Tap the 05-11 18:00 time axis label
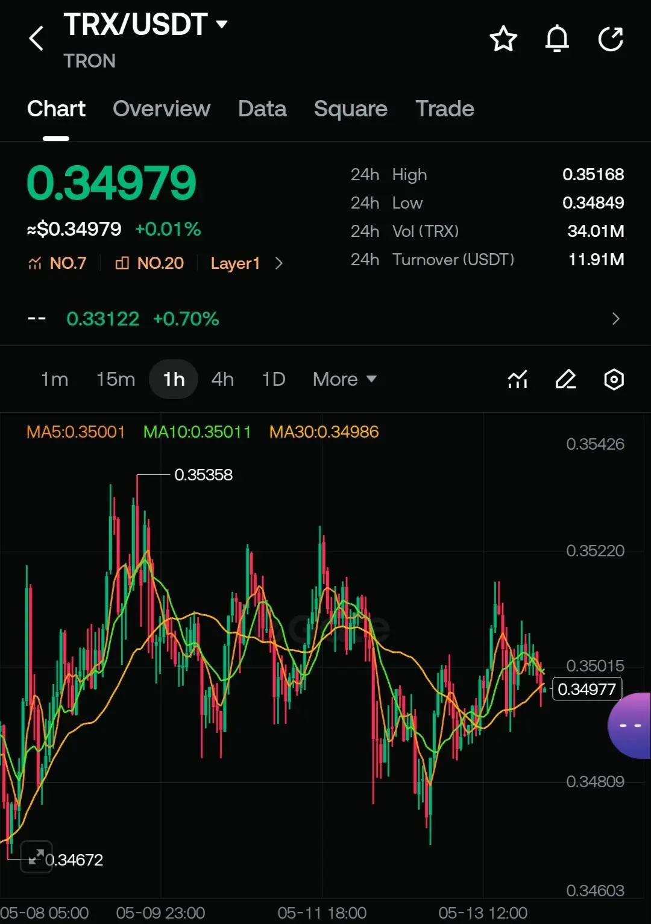Screen dimensions: 651x924 coord(322,913)
